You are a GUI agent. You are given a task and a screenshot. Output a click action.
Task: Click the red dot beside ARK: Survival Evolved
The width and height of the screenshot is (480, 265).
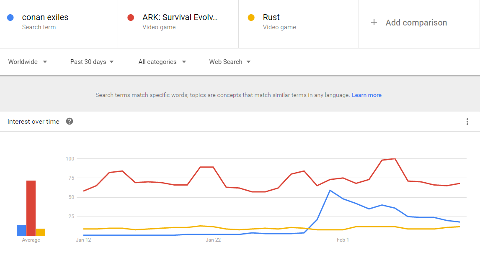click(131, 18)
